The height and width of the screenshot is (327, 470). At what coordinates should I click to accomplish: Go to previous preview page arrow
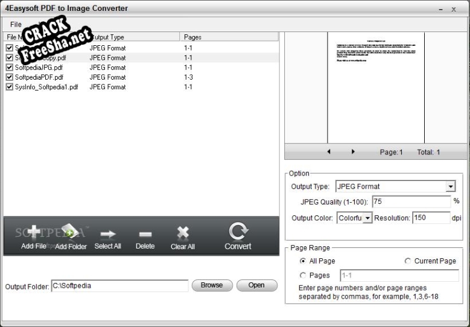pyautogui.click(x=329, y=152)
